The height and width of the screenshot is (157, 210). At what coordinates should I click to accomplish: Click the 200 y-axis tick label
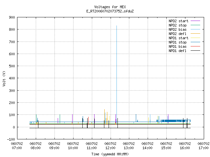coord(12,103)
